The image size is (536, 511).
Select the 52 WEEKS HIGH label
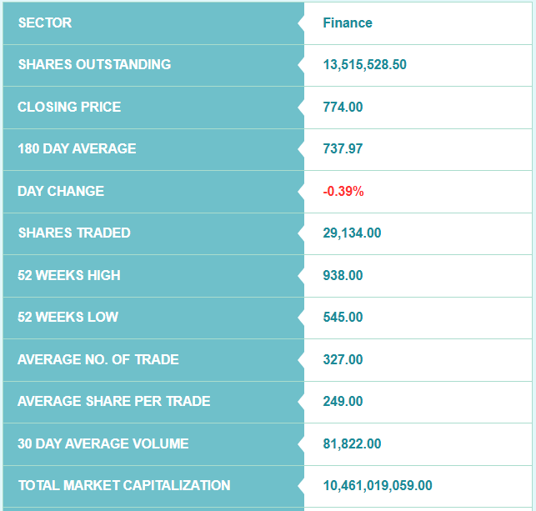[69, 276]
